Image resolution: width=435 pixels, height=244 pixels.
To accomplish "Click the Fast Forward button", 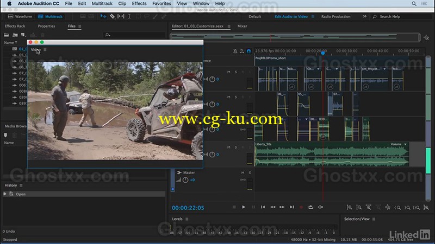I will click(282, 207).
